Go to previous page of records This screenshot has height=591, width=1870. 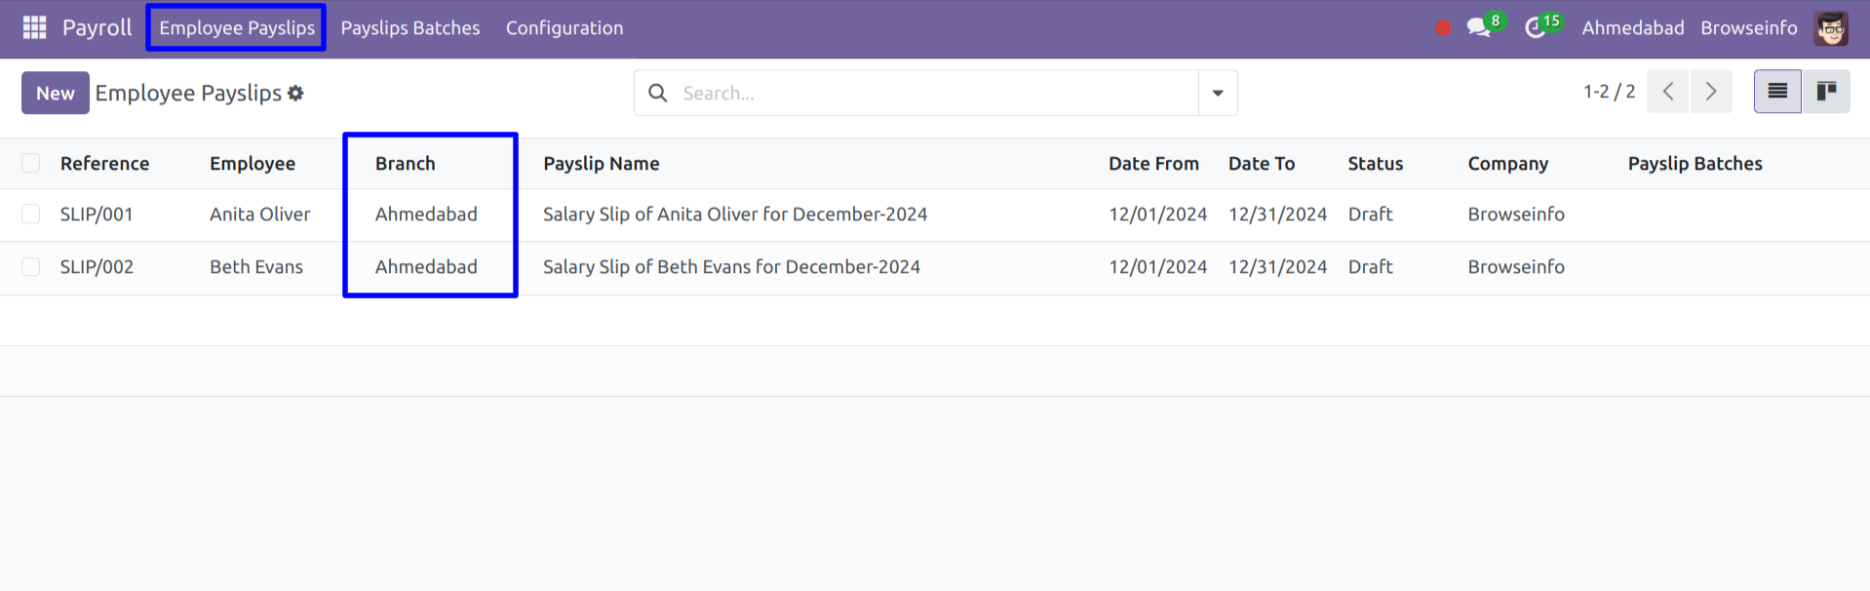click(1668, 92)
